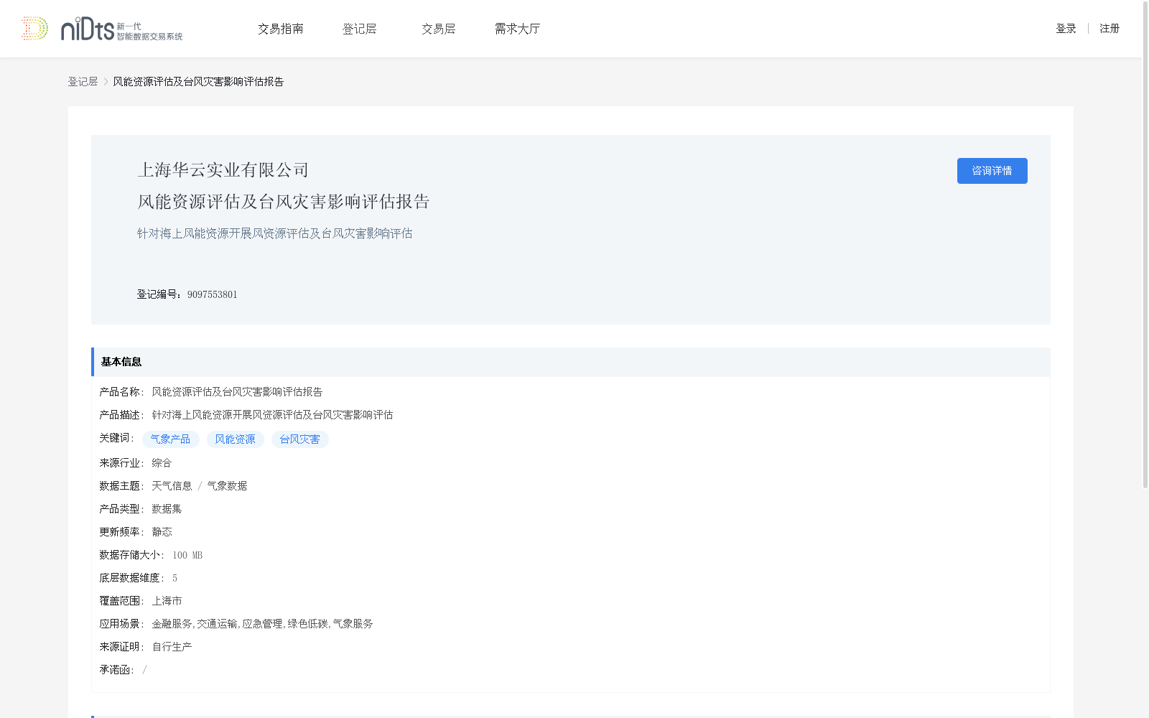Click the page vertical scrollbar

coord(1145,244)
